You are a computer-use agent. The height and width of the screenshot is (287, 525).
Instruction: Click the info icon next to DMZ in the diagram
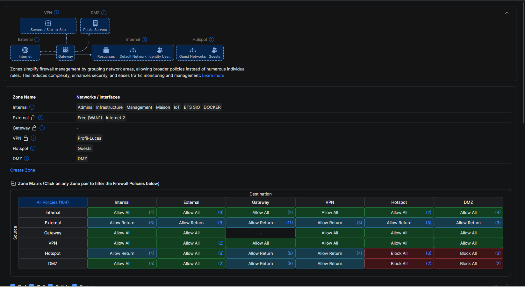104,13
